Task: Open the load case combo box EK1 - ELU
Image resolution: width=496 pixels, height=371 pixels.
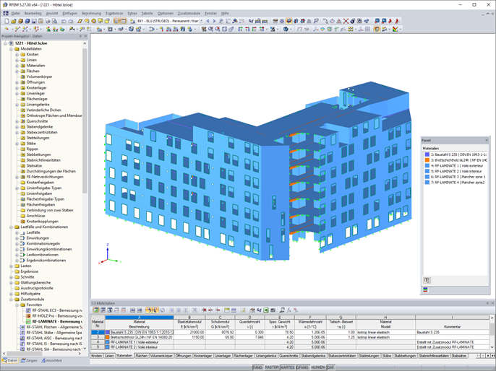Action: click(170, 21)
